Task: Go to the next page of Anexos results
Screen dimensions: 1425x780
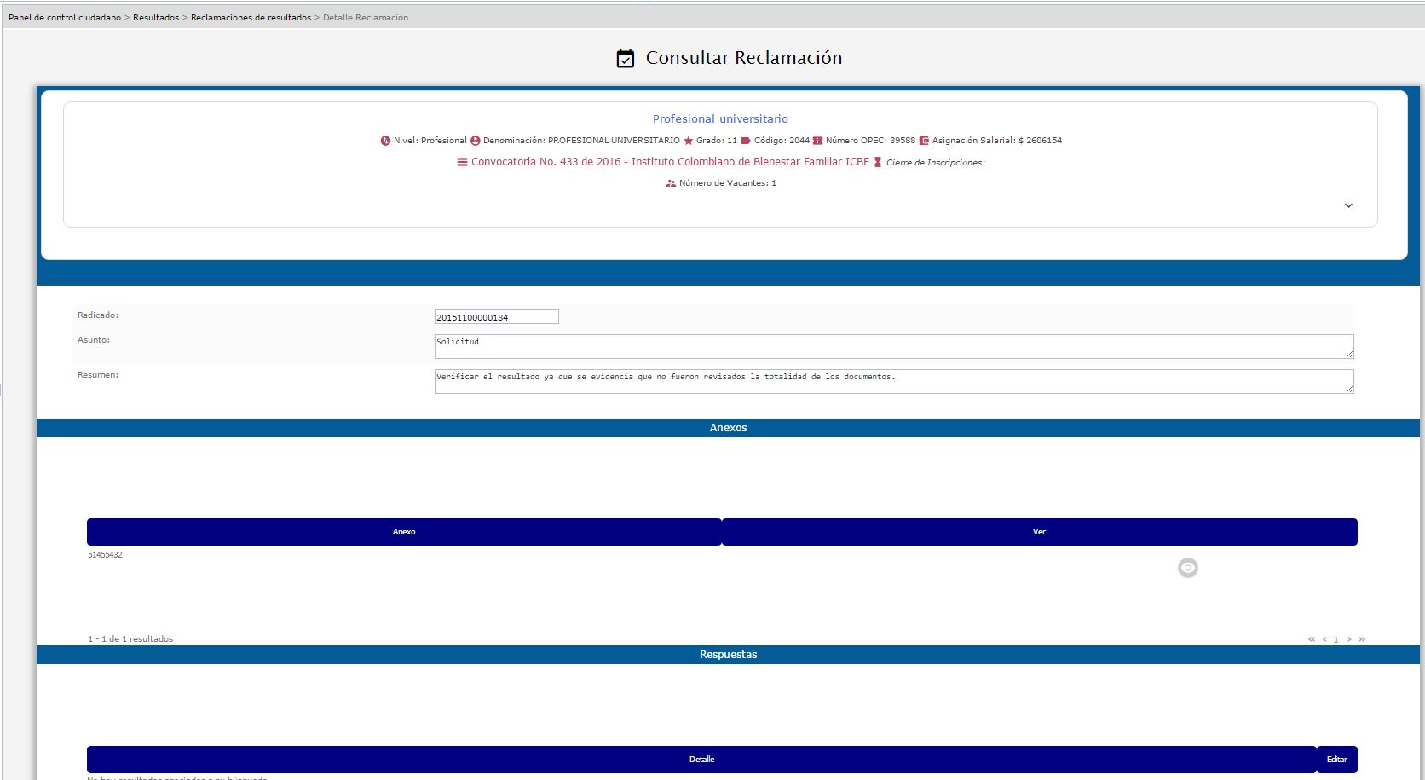Action: click(x=1349, y=639)
